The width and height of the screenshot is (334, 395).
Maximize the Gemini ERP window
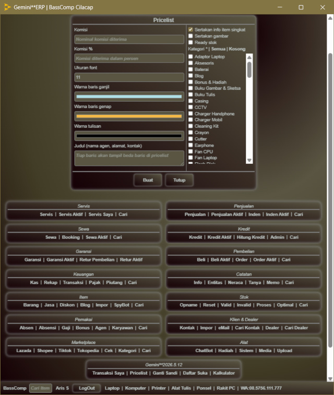pos(301,7)
